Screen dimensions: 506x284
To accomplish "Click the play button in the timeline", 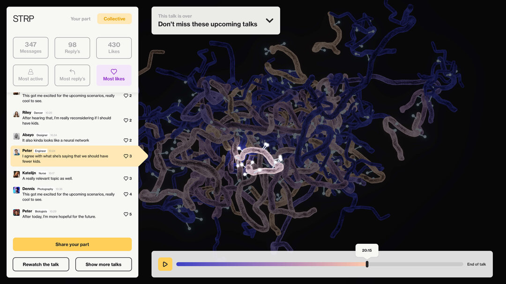I will 165,264.
